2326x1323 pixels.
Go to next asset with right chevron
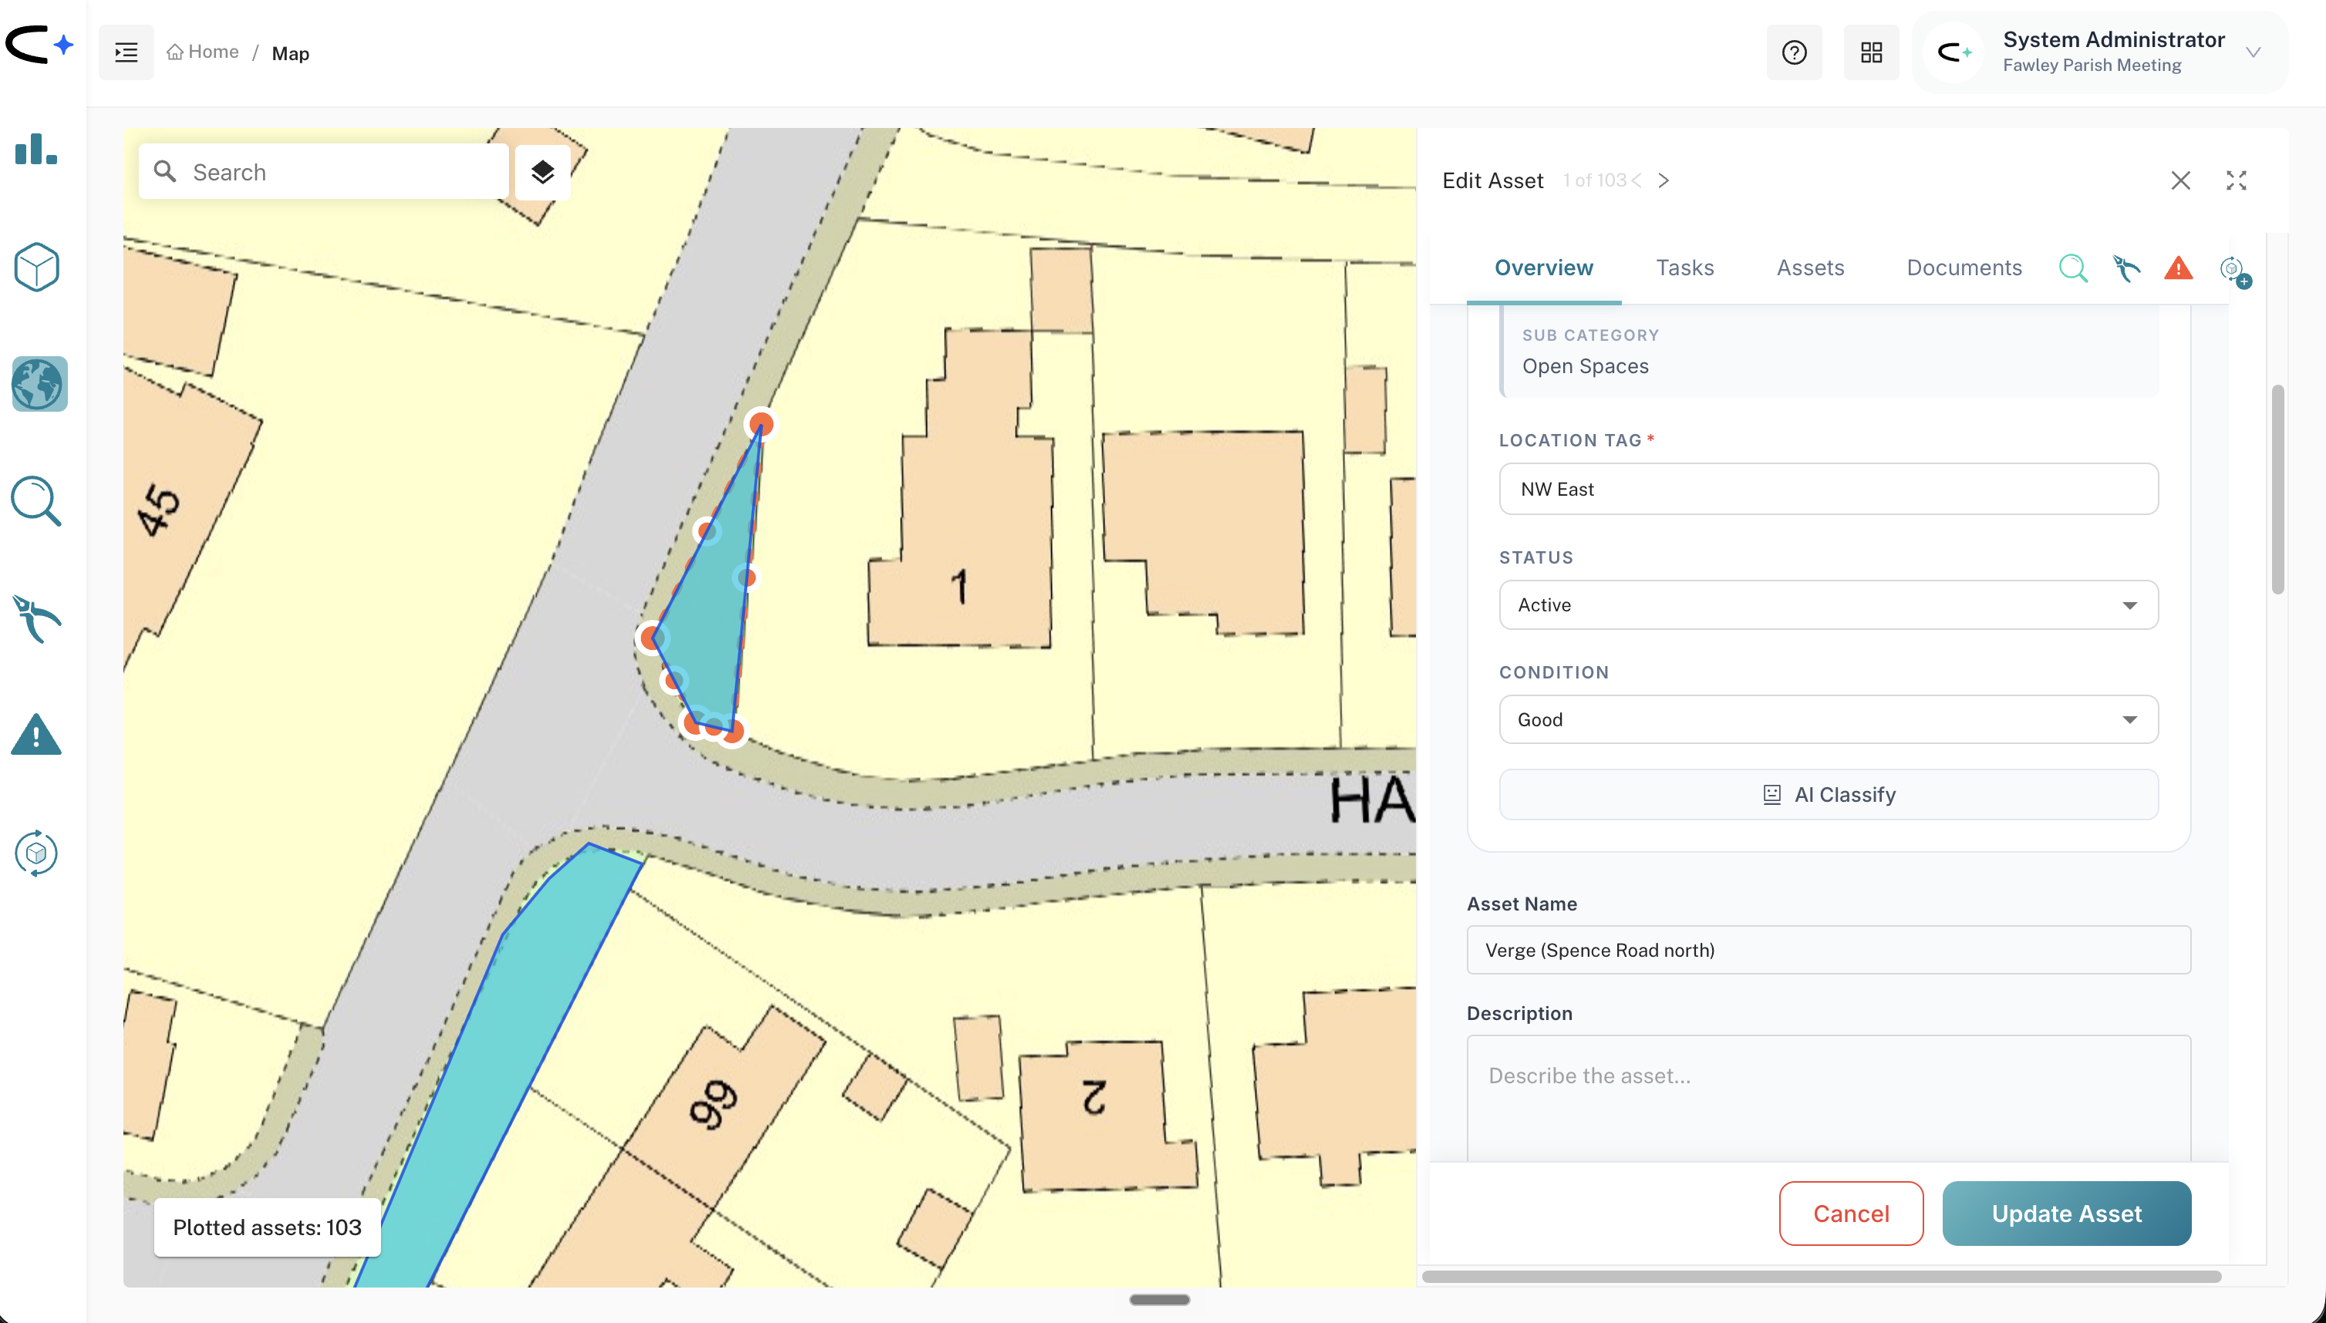click(1664, 181)
